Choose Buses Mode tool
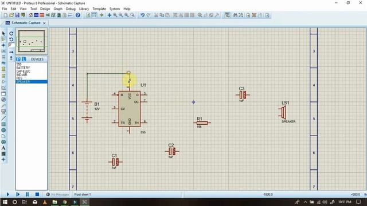Screen dimensions: 367x206 click(3, 63)
